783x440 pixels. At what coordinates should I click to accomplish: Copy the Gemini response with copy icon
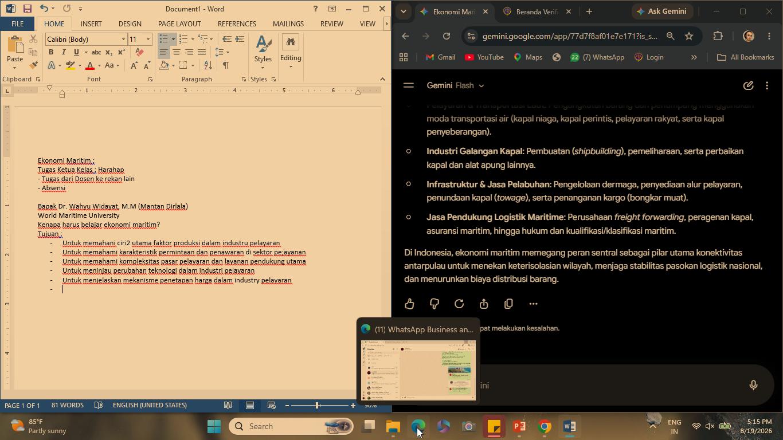(508, 304)
